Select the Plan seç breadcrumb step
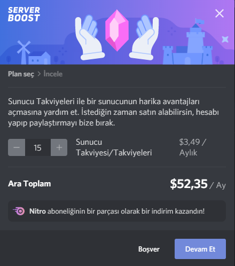The image size is (235, 266). 21,74
